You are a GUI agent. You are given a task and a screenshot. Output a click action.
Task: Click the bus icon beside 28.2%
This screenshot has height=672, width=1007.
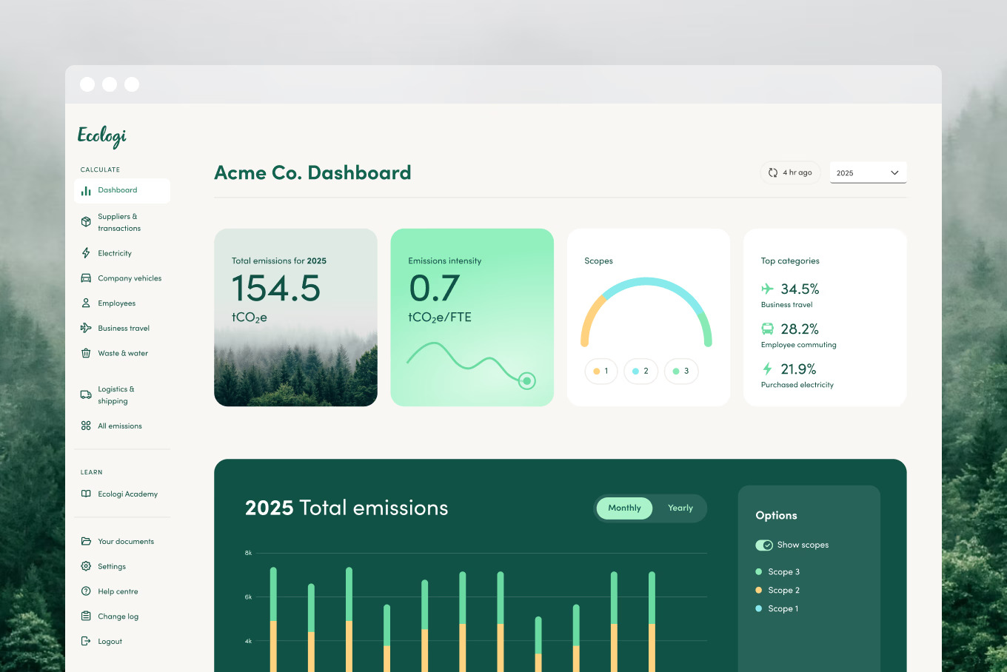[767, 329]
